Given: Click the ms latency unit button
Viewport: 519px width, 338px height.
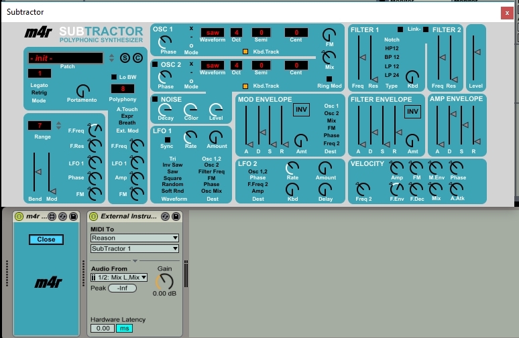Looking at the screenshot, I should pyautogui.click(x=123, y=328).
